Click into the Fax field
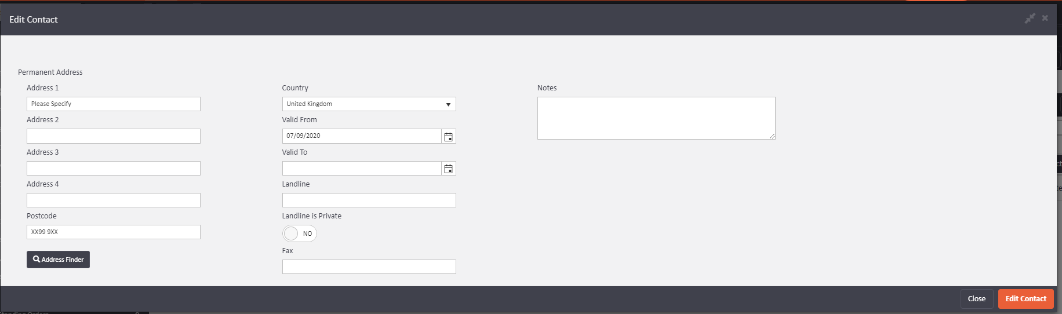 [369, 267]
